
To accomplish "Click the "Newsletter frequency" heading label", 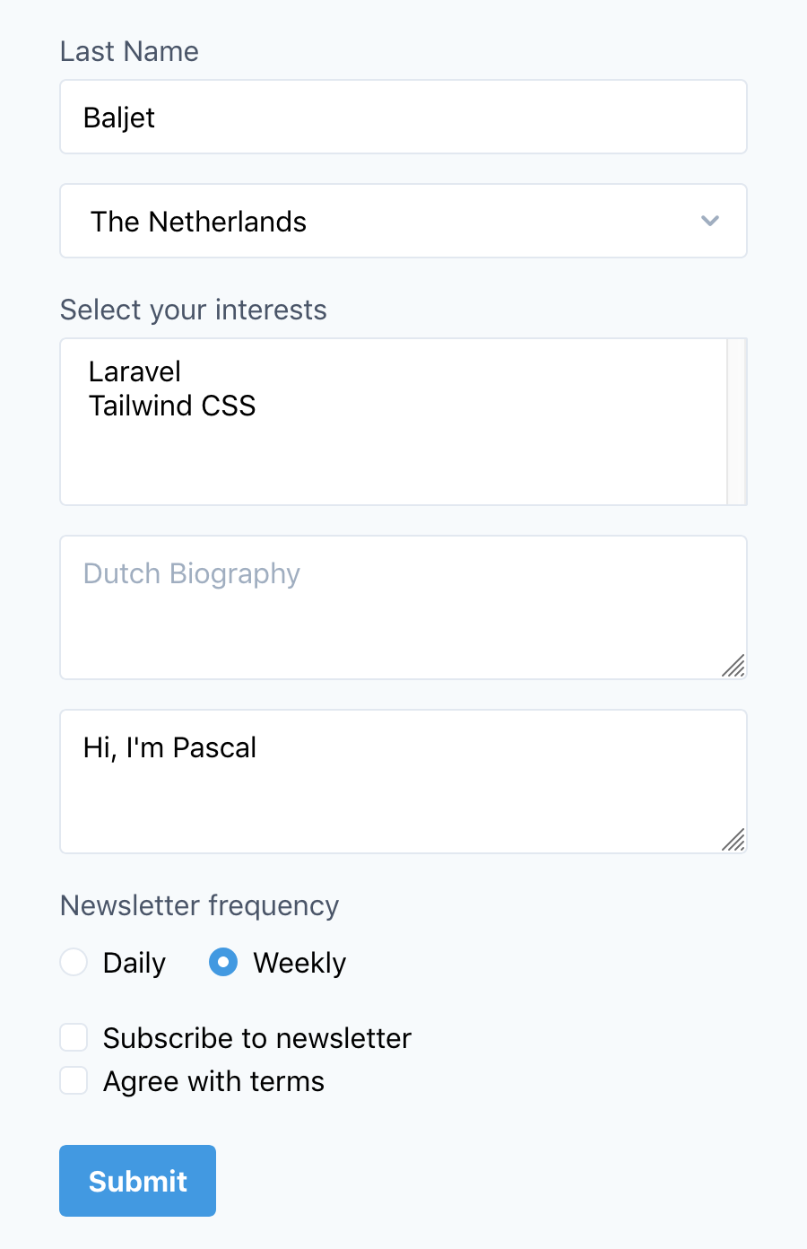I will [199, 905].
